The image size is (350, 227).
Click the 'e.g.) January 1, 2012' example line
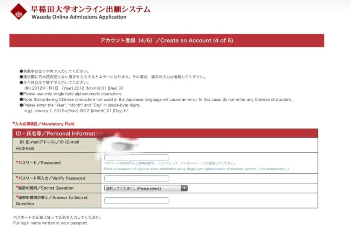point(77,111)
